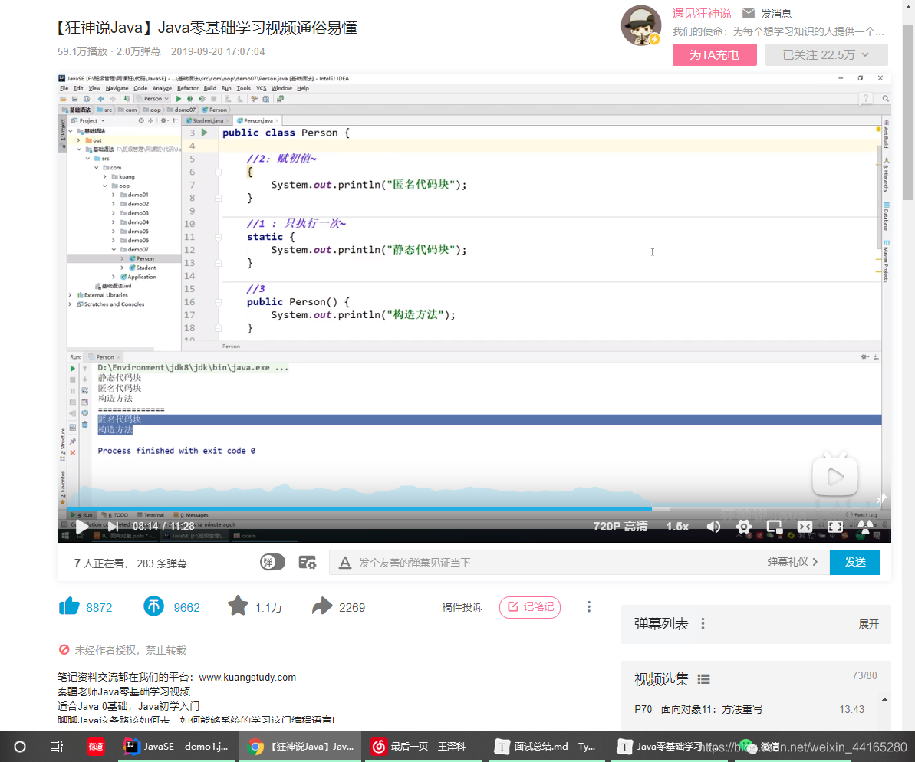Switch to the JavaSE IntelliJ taskbar window
This screenshot has height=762, width=915.
click(177, 747)
